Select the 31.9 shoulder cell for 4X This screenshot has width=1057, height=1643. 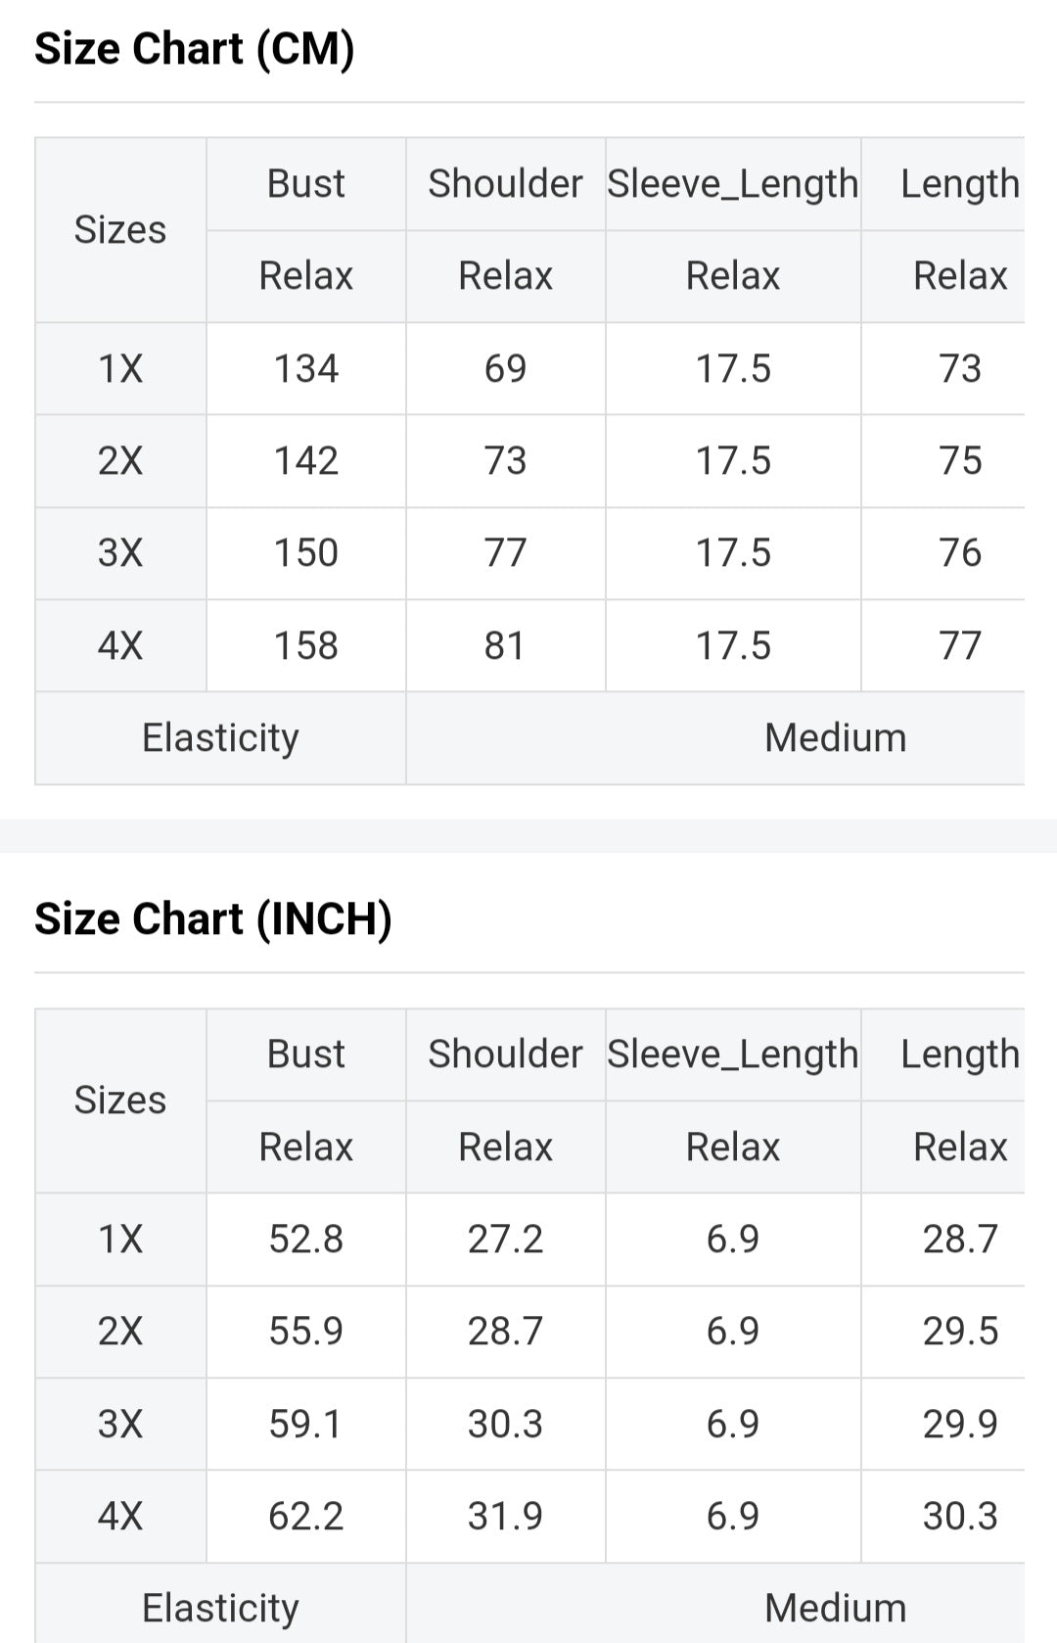(x=505, y=1517)
